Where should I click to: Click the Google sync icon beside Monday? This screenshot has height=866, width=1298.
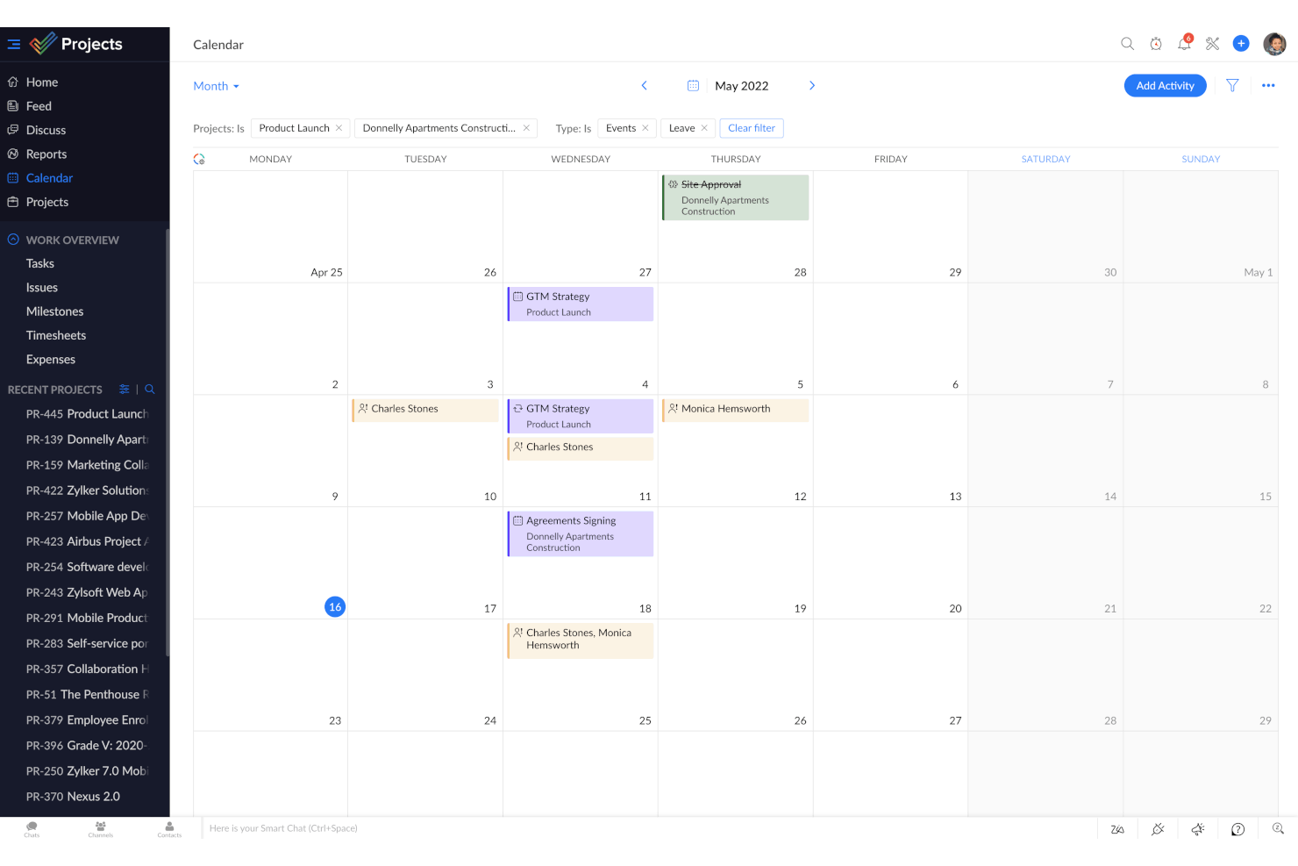(199, 159)
